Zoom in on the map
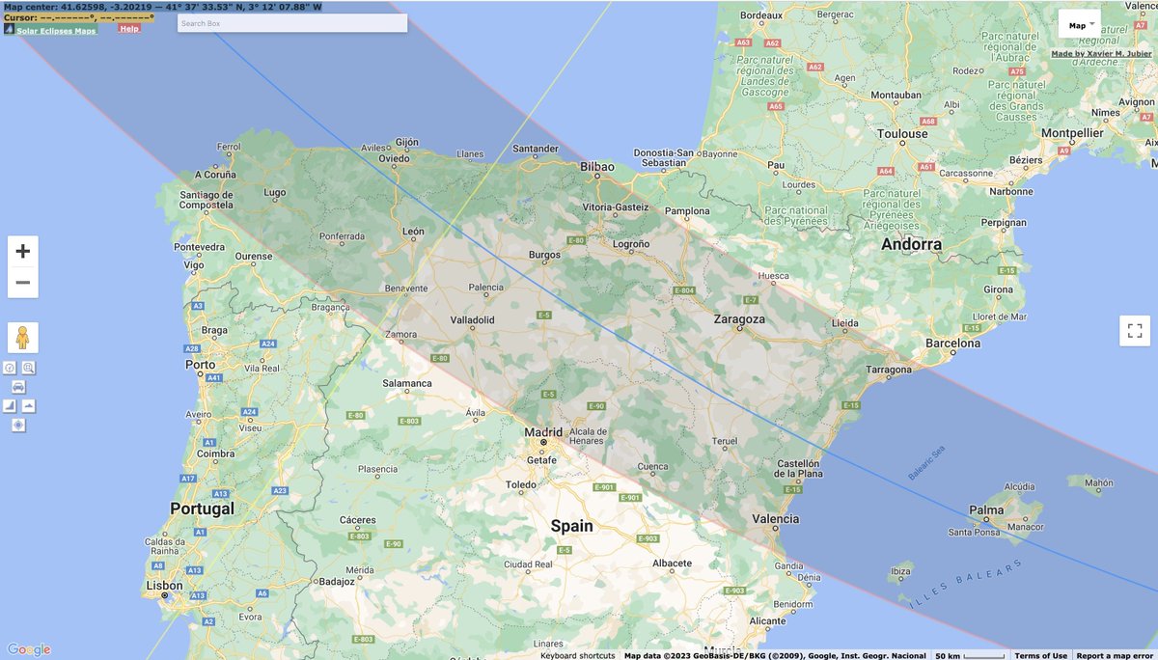This screenshot has width=1158, height=660. (x=23, y=251)
